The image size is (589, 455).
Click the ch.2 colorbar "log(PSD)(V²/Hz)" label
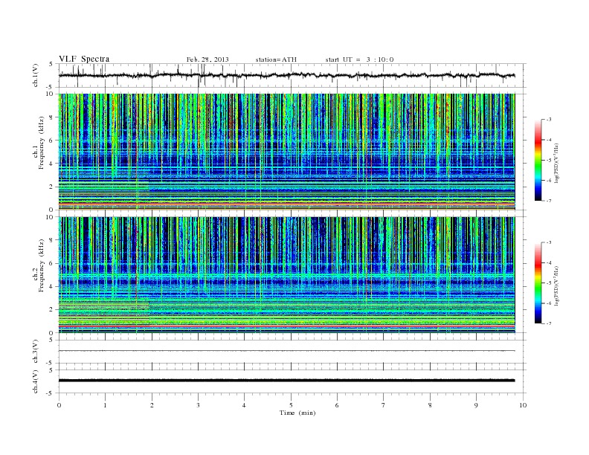pos(557,285)
